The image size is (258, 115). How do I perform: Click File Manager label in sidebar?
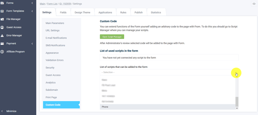(x=13, y=19)
